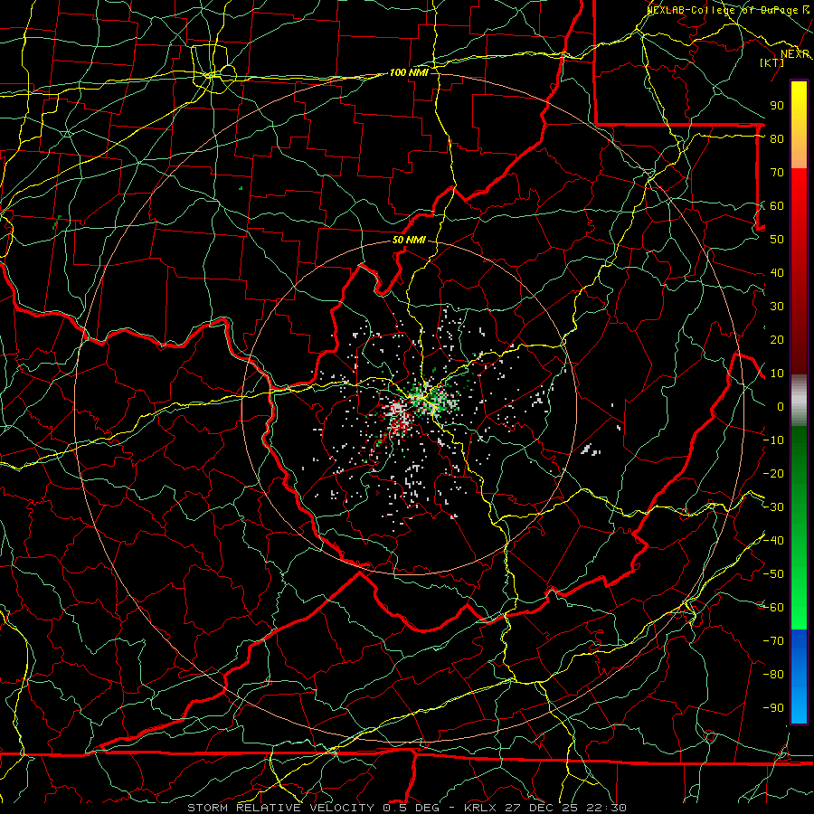Screen dimensions: 814x814
Task: Click the NEXR label above the color scale
Action: pos(795,54)
